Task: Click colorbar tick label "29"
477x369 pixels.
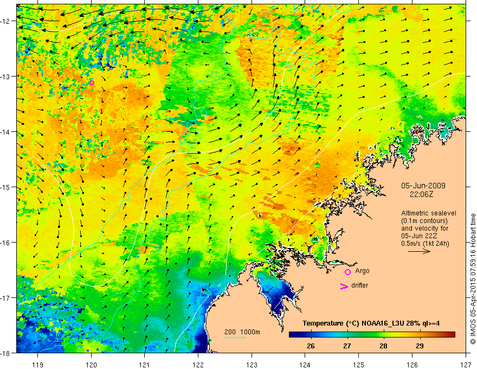Action: click(420, 346)
